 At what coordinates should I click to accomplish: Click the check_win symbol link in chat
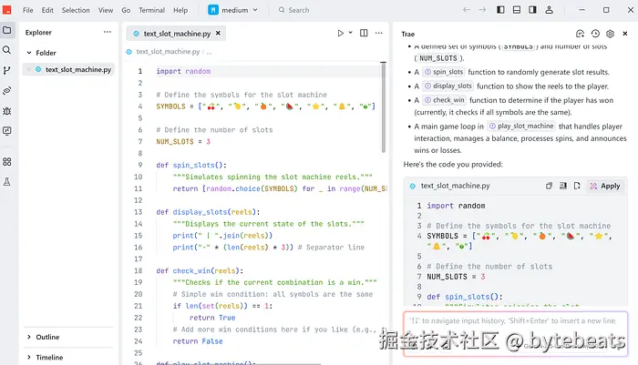(444, 100)
